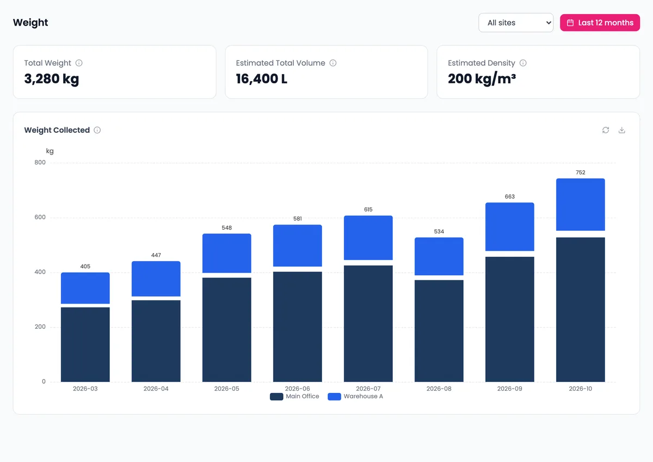Click the Warehouse A legend label
Screen dimensions: 653x462
(x=364, y=397)
